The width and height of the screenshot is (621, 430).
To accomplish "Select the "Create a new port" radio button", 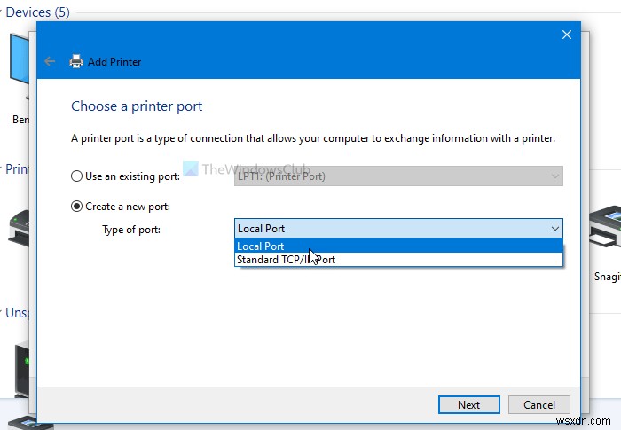I will click(77, 207).
